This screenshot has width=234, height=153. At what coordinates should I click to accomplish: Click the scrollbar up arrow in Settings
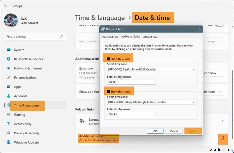coord(232,27)
